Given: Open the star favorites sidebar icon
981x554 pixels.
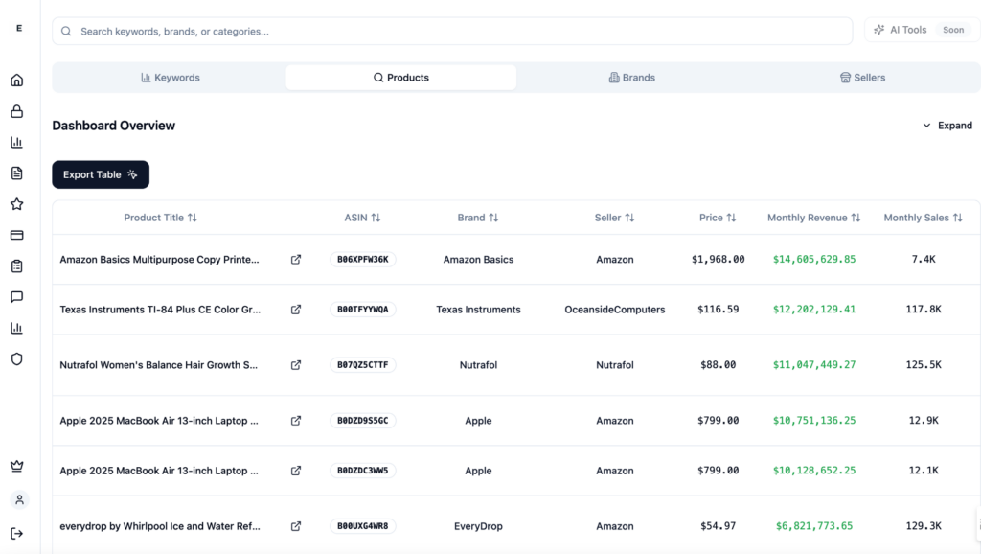Looking at the screenshot, I should click(x=16, y=204).
